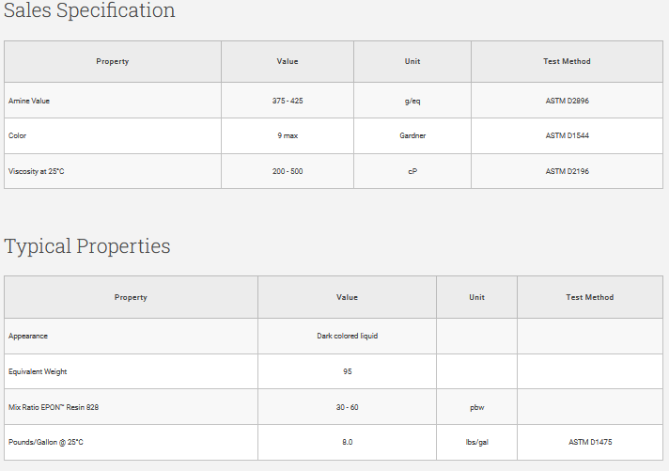Click the ASTM D1475 test method

click(x=589, y=442)
